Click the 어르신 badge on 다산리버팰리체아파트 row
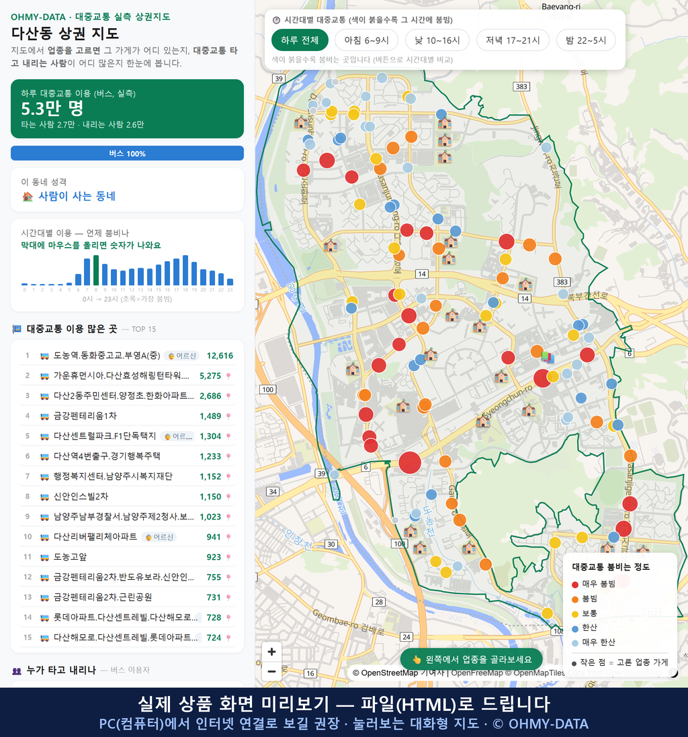Viewport: 688px width, 737px height. (159, 537)
